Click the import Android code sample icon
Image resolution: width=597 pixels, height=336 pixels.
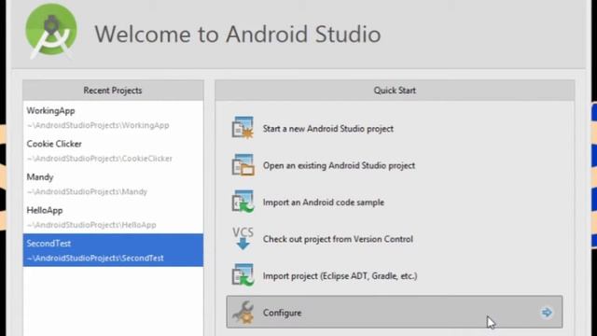[x=243, y=202]
